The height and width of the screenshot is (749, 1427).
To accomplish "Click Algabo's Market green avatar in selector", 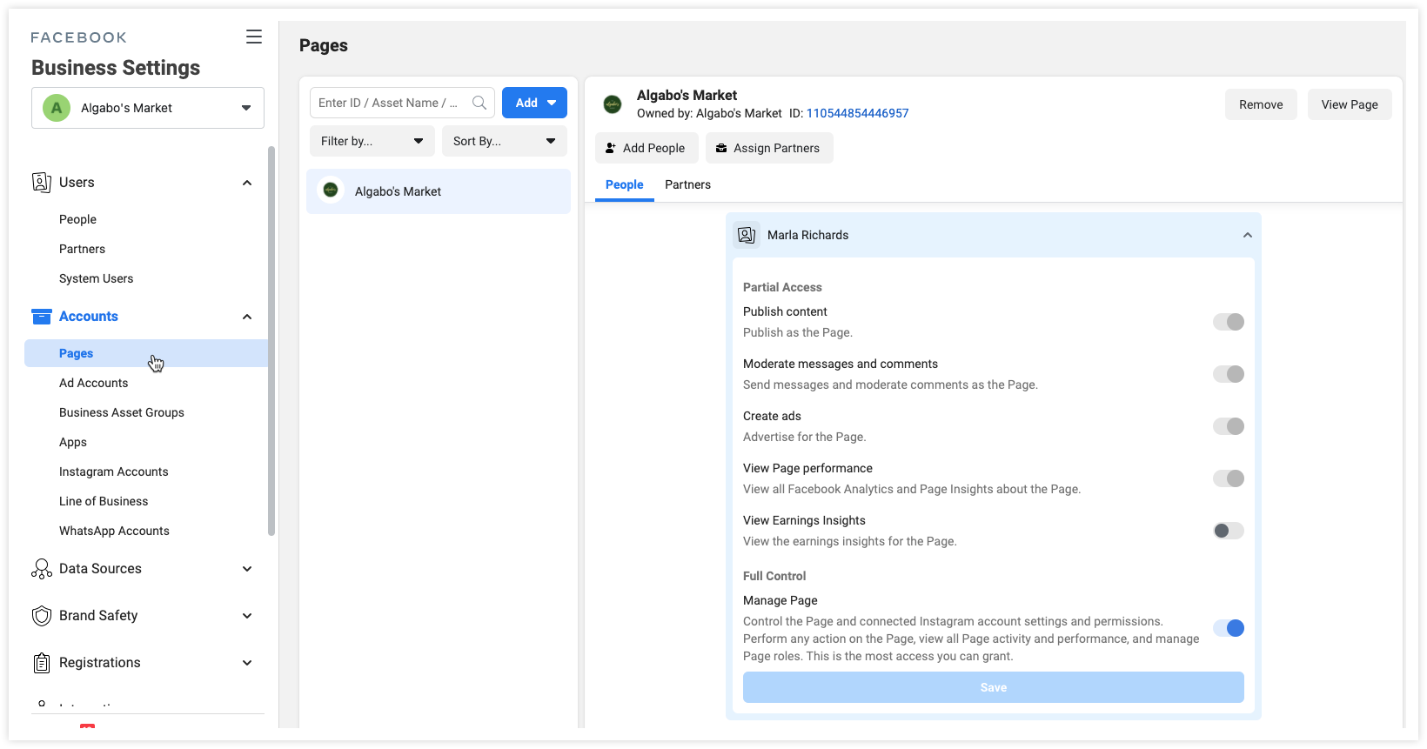I will click(x=57, y=108).
